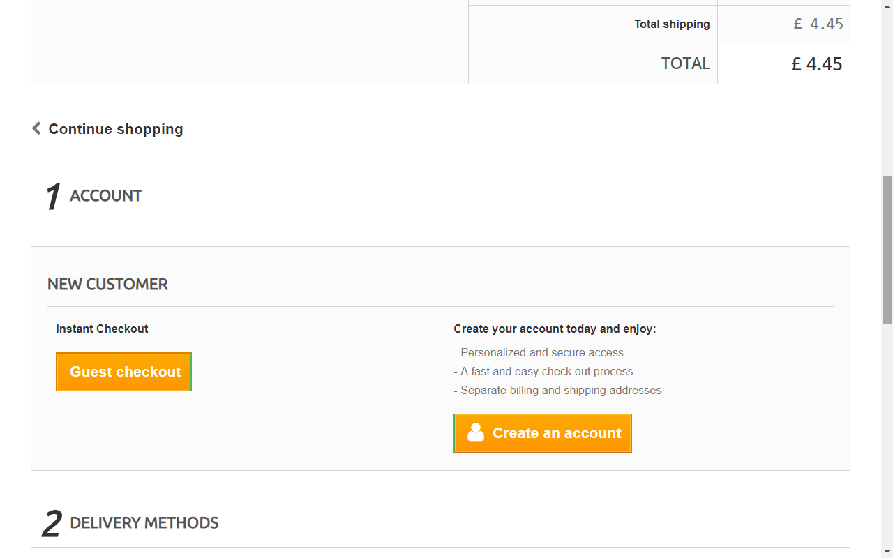Click the back chevron beside Continue shopping

pyautogui.click(x=36, y=128)
